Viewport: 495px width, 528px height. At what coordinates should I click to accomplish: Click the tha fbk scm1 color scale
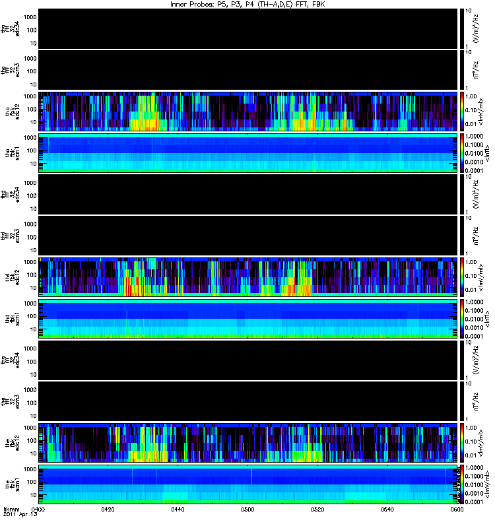[x=461, y=153]
